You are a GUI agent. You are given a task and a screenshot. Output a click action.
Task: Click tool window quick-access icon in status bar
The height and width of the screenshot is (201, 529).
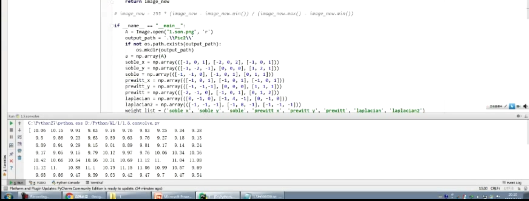coord(5,189)
